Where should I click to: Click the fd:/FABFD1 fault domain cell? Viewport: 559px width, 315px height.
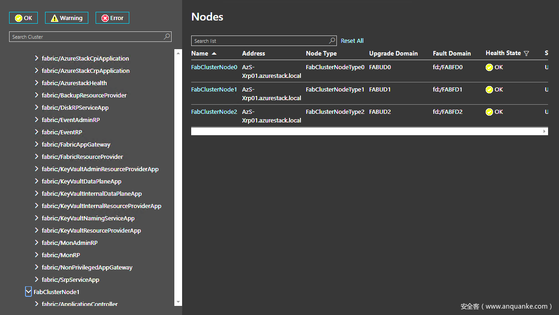447,89
